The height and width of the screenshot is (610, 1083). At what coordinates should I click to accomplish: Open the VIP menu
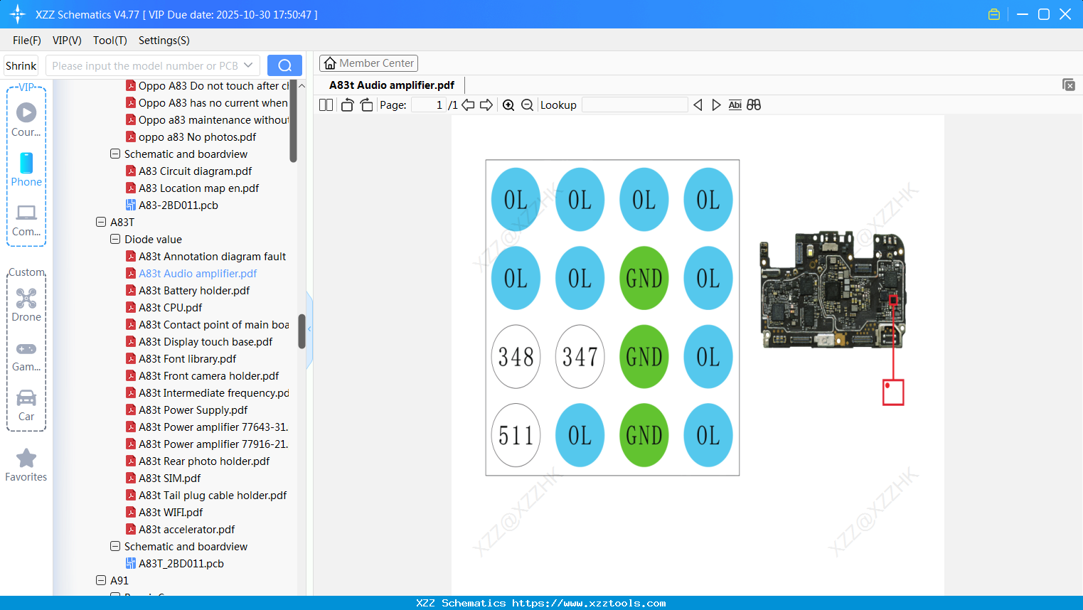[x=67, y=41]
